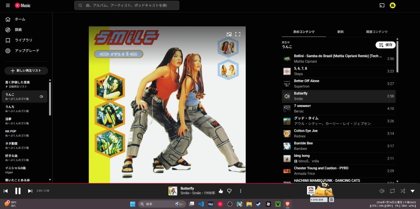Image resolution: width=420 pixels, height=209 pixels.
Task: Enter fullscreen on the album art
Action: tap(238, 34)
